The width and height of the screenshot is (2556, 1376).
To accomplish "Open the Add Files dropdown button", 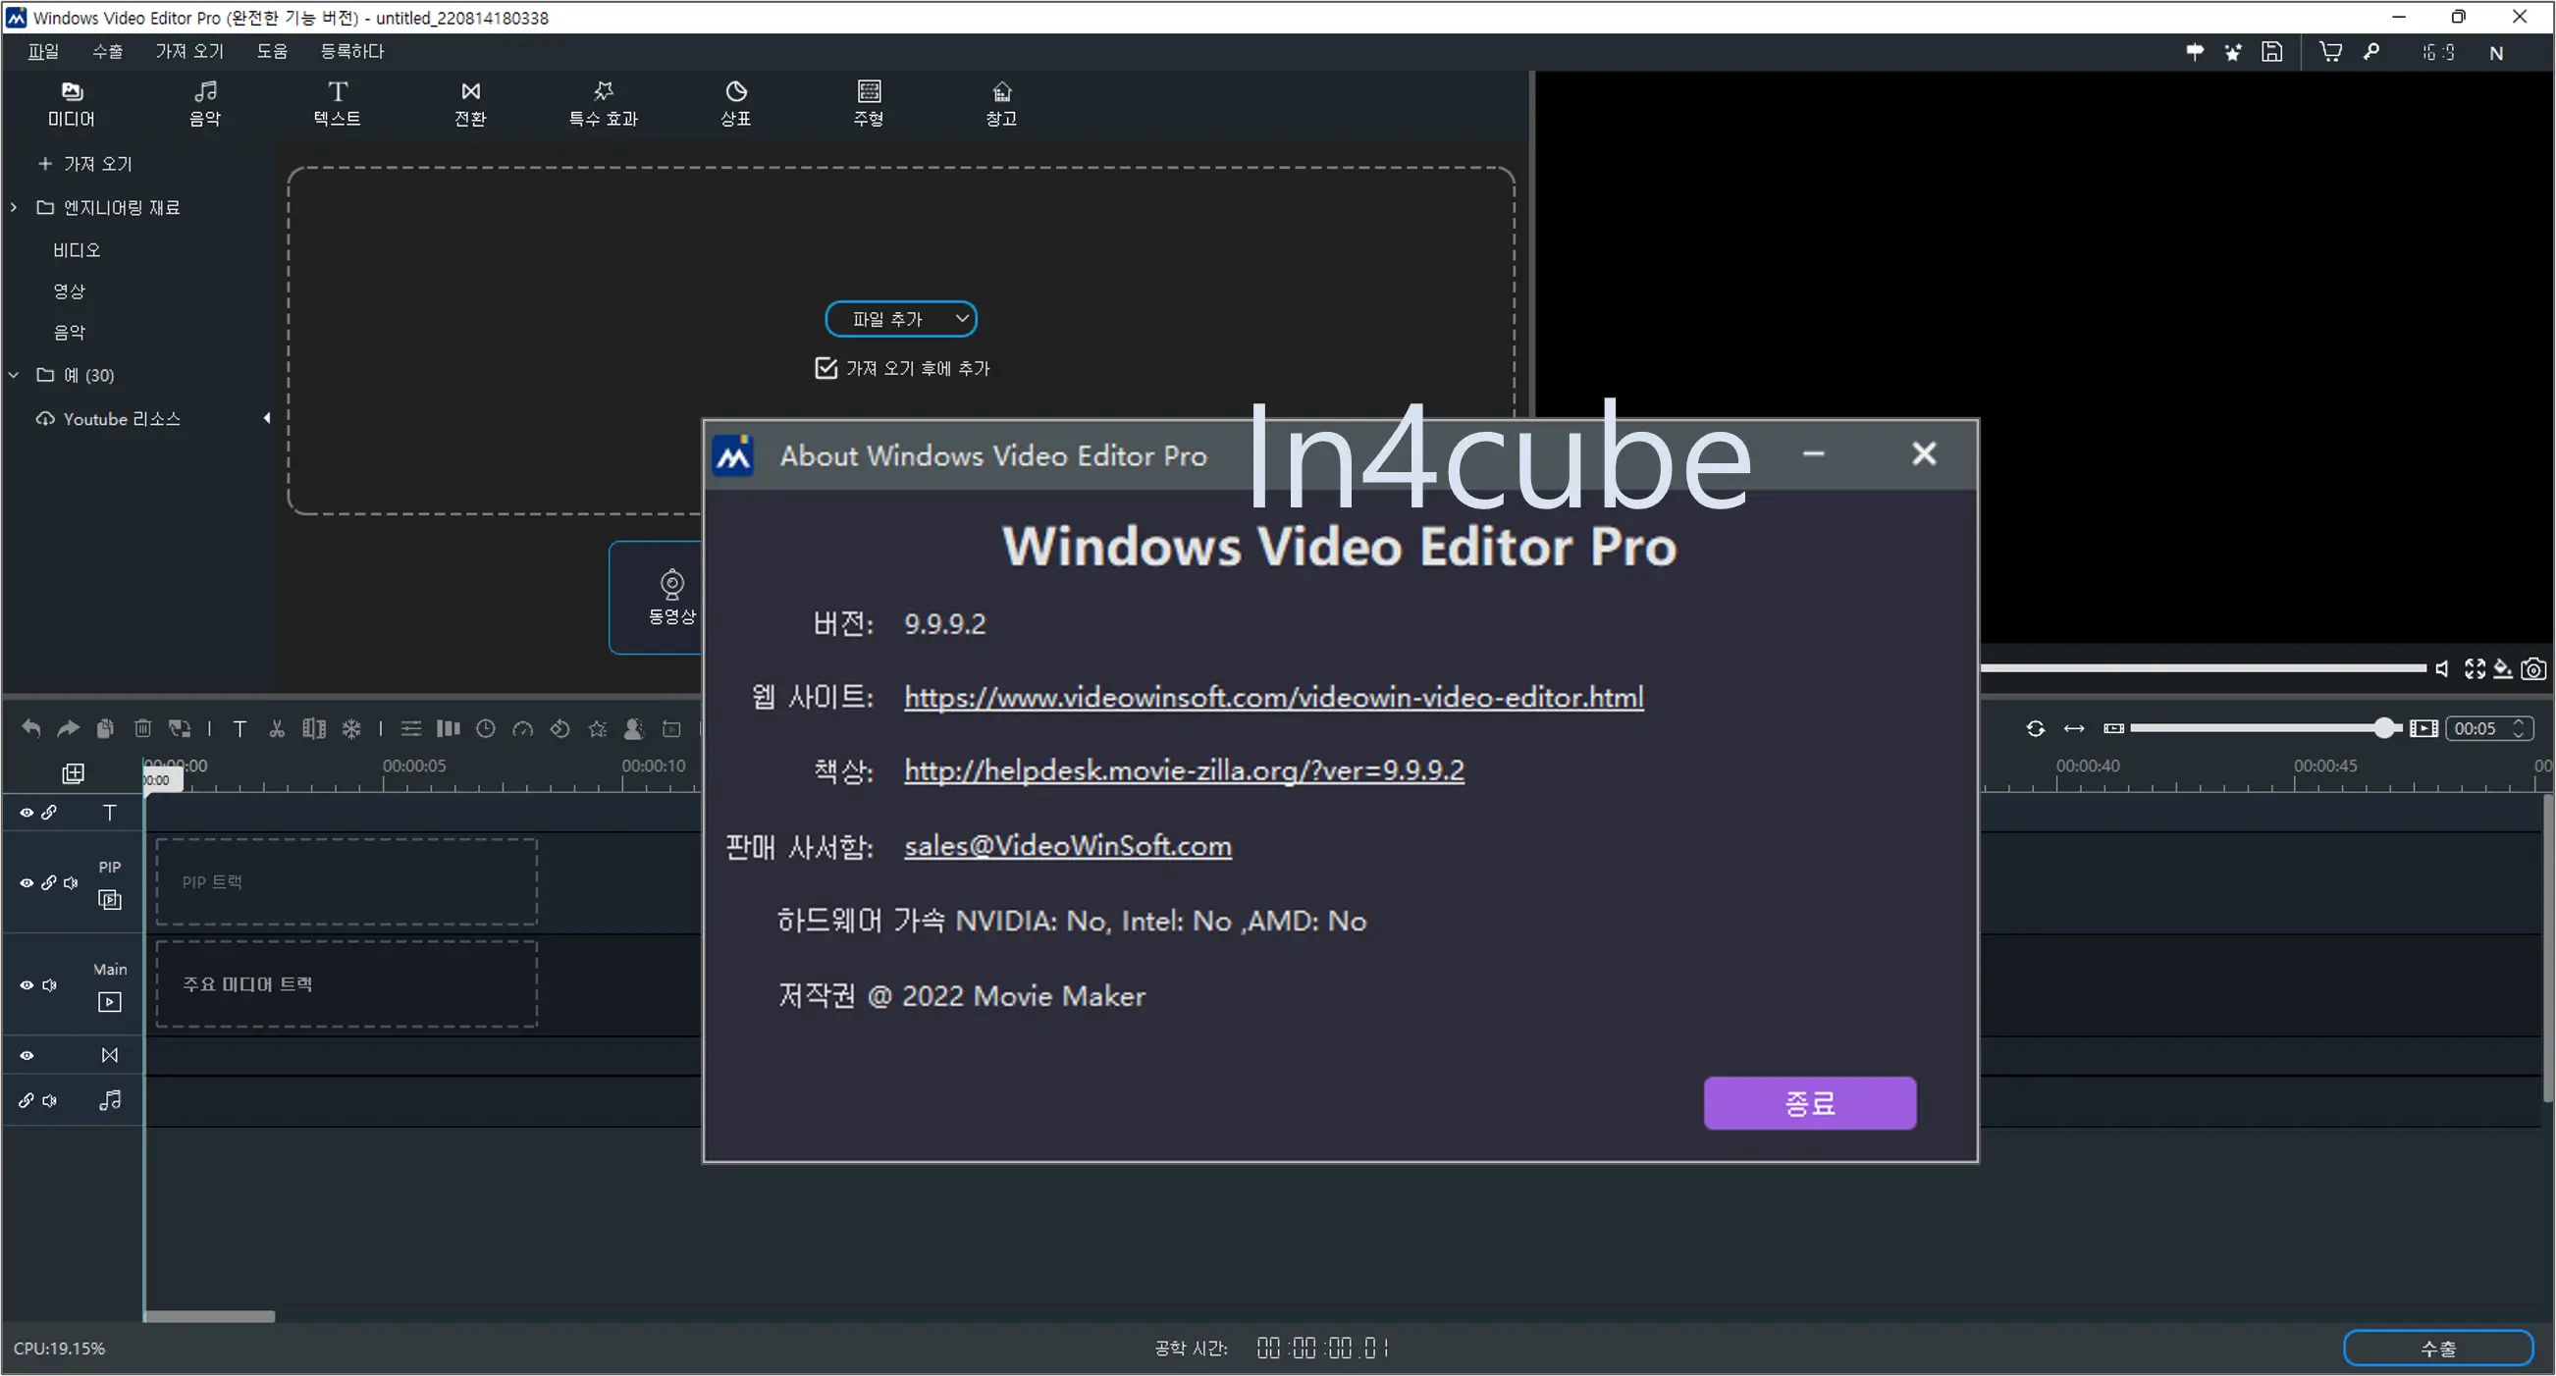I will 901,319.
